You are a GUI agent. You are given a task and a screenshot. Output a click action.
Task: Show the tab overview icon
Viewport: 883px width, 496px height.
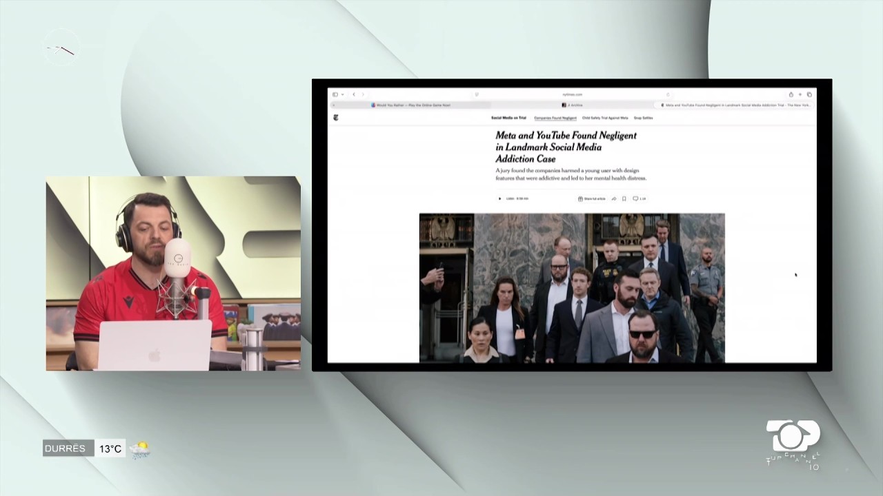point(809,94)
